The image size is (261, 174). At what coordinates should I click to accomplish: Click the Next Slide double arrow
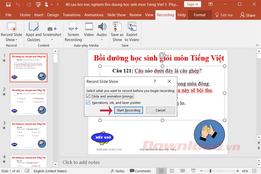(x=259, y=148)
